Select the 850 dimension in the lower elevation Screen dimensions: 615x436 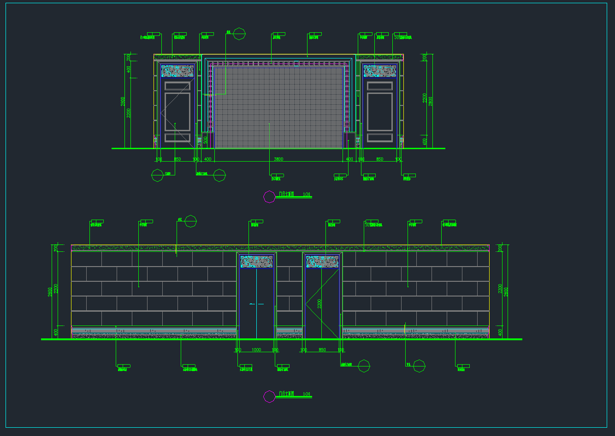click(322, 350)
